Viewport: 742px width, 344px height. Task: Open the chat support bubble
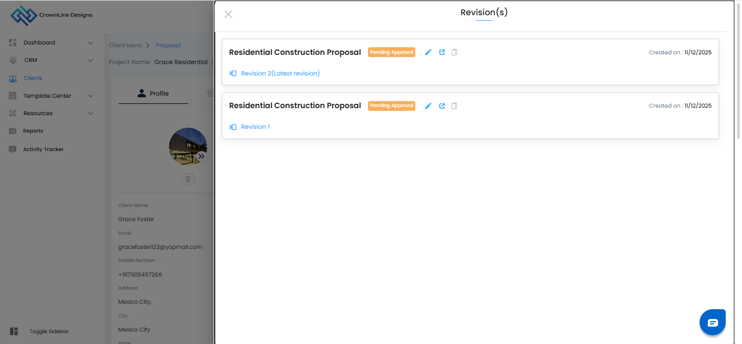point(713,323)
